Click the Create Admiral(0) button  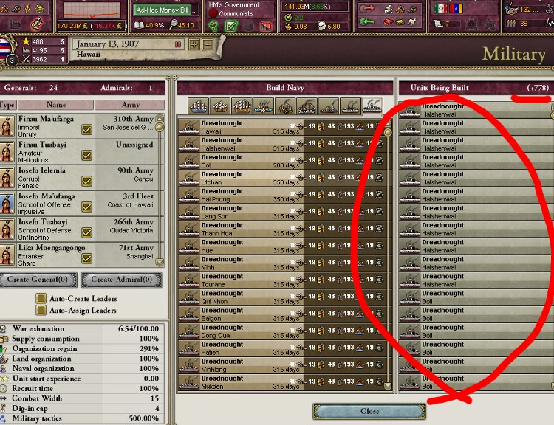(122, 280)
